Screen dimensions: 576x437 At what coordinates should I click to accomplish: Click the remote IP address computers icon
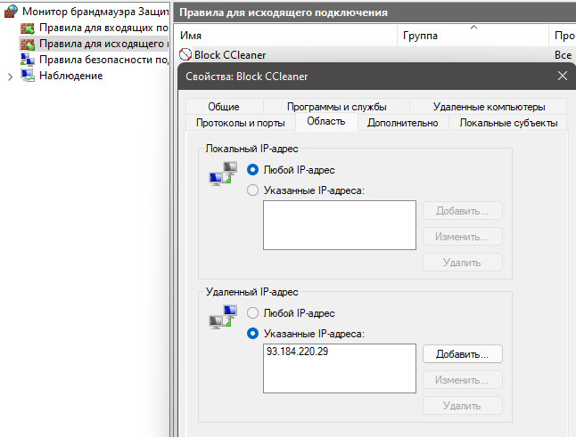coord(223,317)
